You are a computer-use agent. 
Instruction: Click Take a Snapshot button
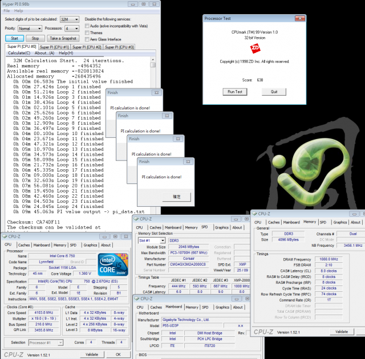(x=63, y=38)
